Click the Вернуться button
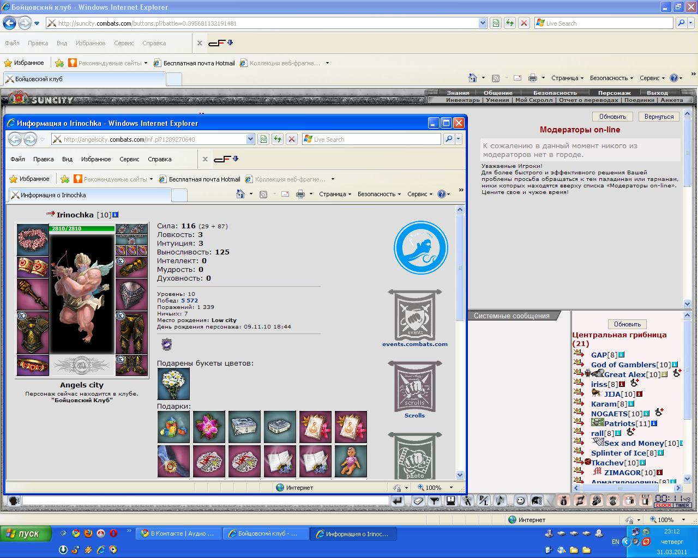This screenshot has height=558, width=698. 659,117
